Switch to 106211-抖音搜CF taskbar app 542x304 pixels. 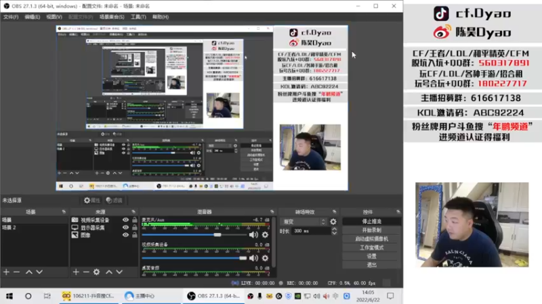click(88, 296)
